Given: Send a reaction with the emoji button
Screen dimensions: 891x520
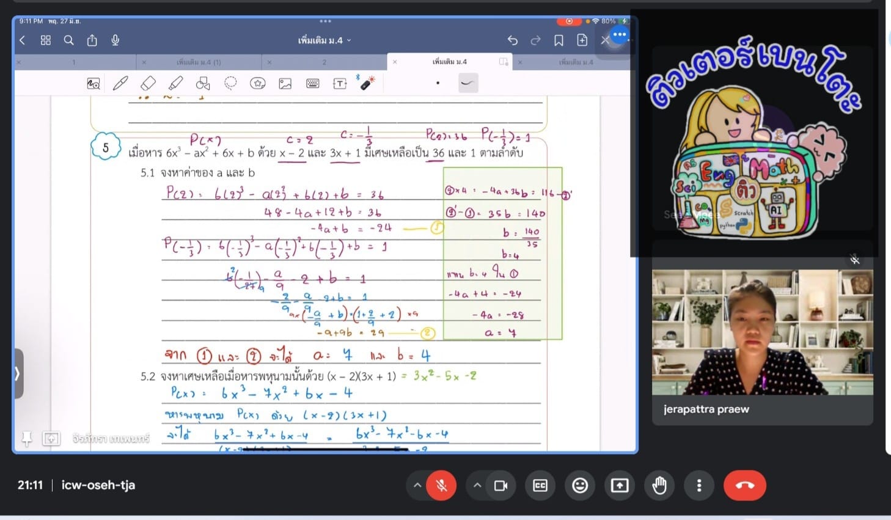Looking at the screenshot, I should (x=580, y=486).
